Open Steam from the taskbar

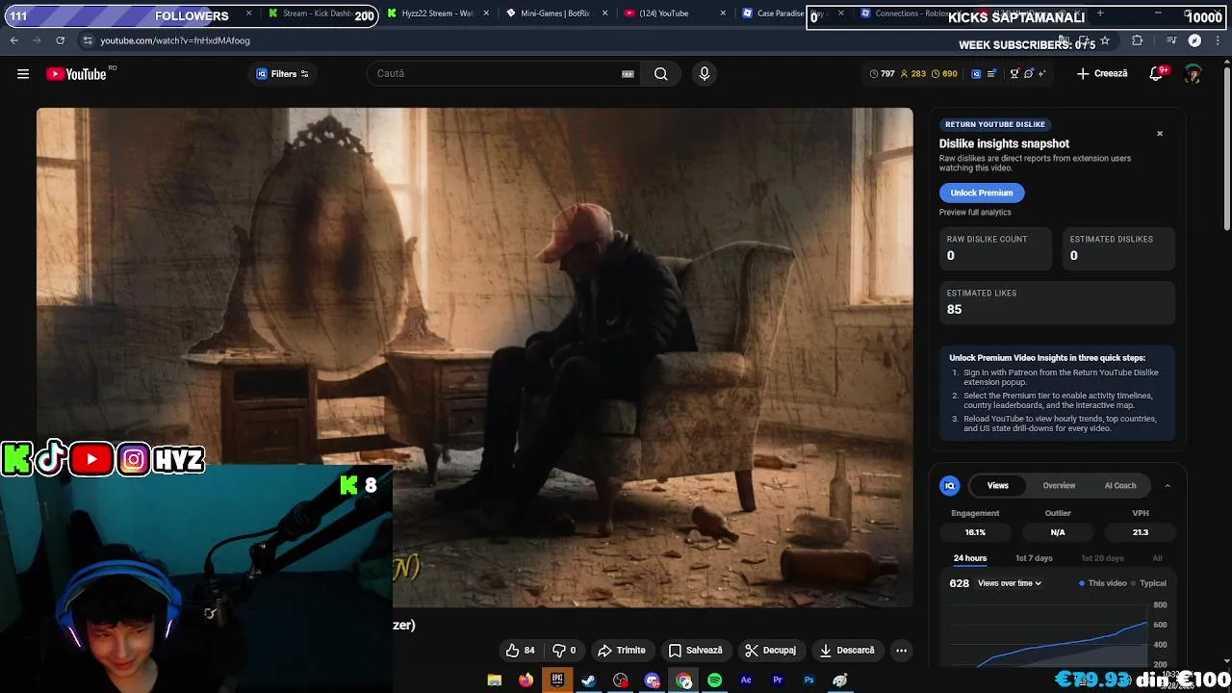click(589, 680)
